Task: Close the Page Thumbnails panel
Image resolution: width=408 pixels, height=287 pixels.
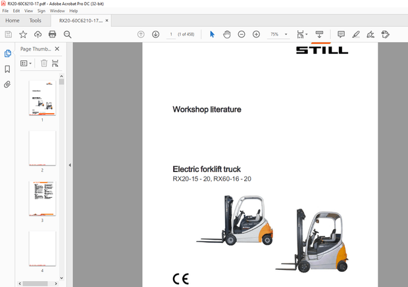Action: (x=57, y=49)
